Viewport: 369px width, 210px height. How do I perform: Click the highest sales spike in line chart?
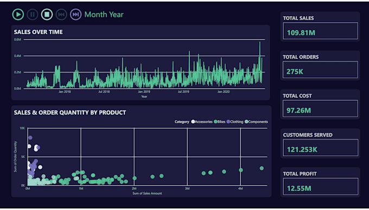260,42
